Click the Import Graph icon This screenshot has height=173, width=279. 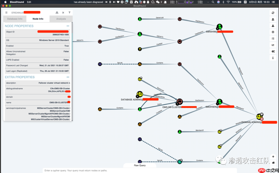click(273, 26)
